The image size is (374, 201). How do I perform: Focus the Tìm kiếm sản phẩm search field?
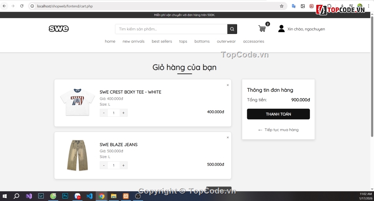(x=171, y=29)
